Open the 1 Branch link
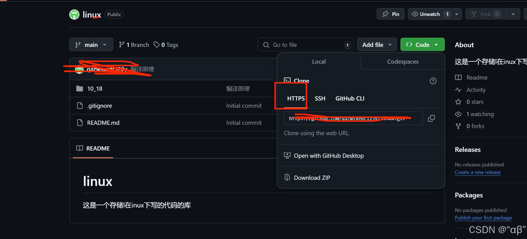Image resolution: width=527 pixels, height=239 pixels. tap(134, 45)
